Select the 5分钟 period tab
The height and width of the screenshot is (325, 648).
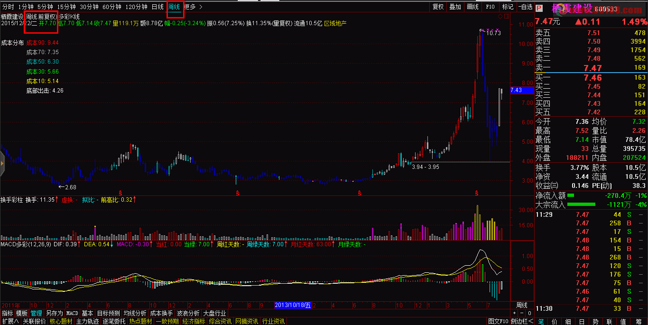(x=45, y=7)
